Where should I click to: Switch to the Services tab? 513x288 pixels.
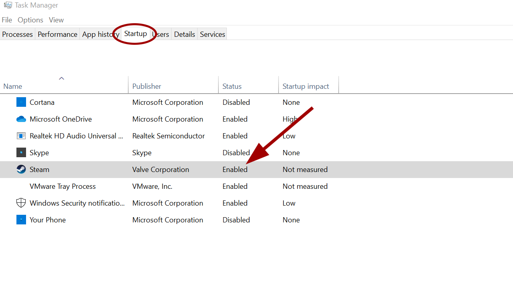click(x=212, y=34)
